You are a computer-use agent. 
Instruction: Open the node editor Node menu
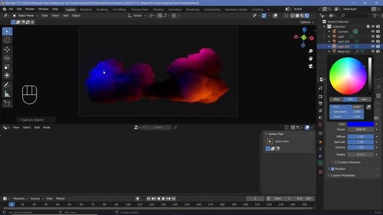click(47, 127)
